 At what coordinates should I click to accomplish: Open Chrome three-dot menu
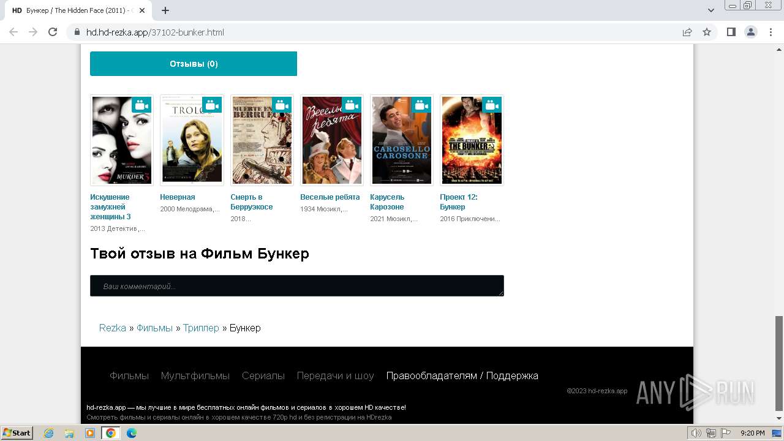[771, 32]
